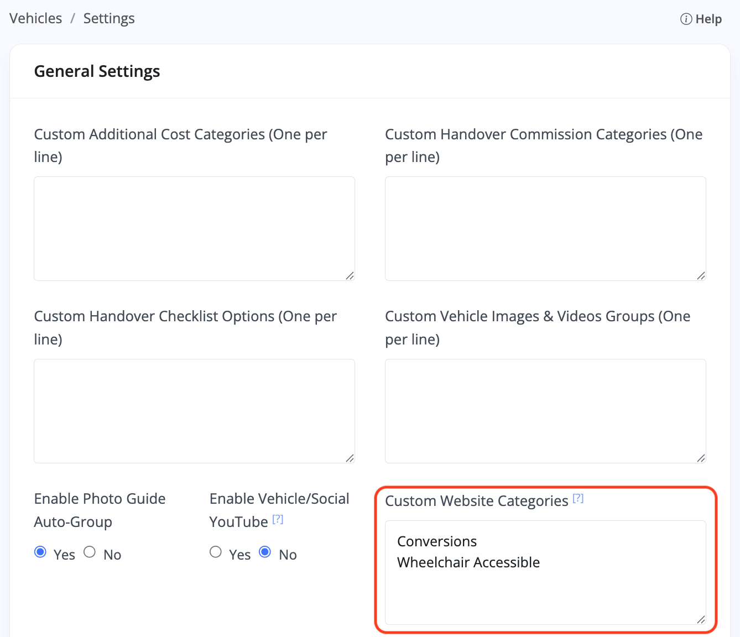Click resize handle of Handover Commission Categories box
Screen dimensions: 740x637
(x=701, y=275)
